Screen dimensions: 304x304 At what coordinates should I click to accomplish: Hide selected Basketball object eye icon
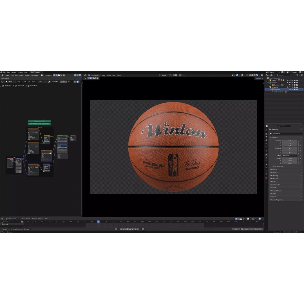coord(292,90)
